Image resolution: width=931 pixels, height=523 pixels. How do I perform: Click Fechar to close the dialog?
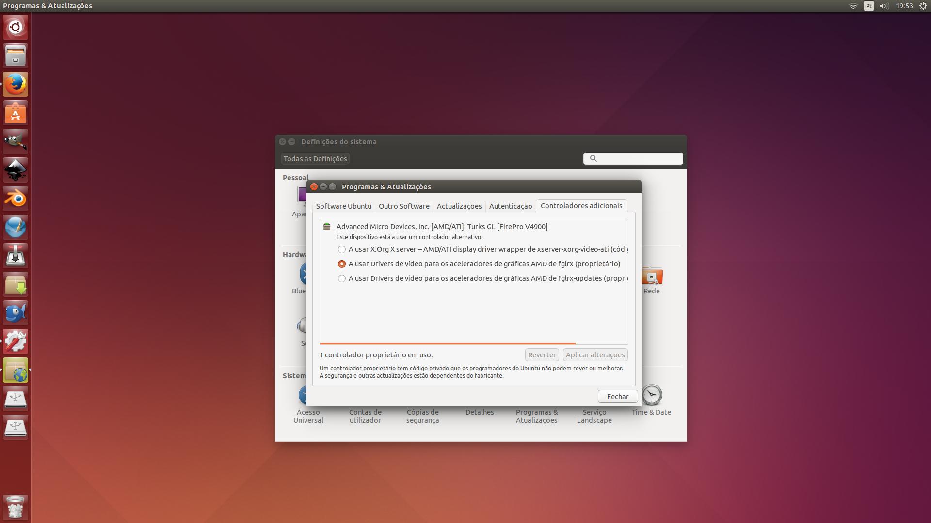coord(618,397)
